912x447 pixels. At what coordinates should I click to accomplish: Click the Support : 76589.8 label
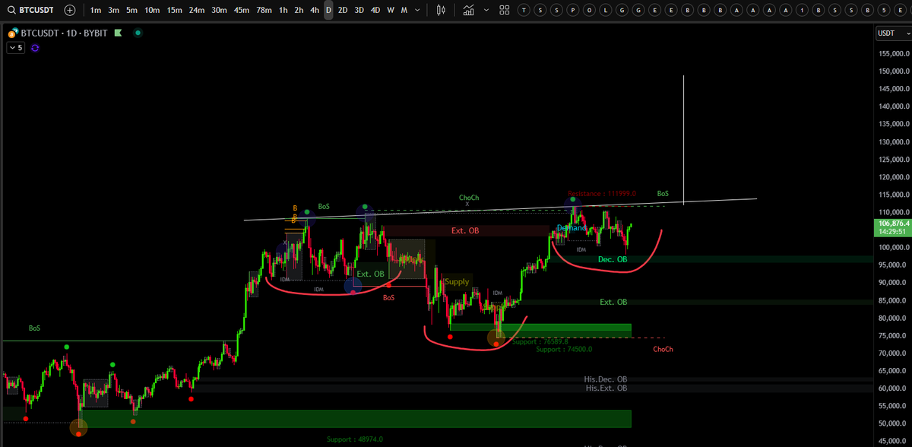[x=540, y=342]
